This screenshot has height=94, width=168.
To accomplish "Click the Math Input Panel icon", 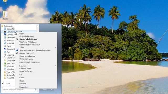I will pos(5,40).
